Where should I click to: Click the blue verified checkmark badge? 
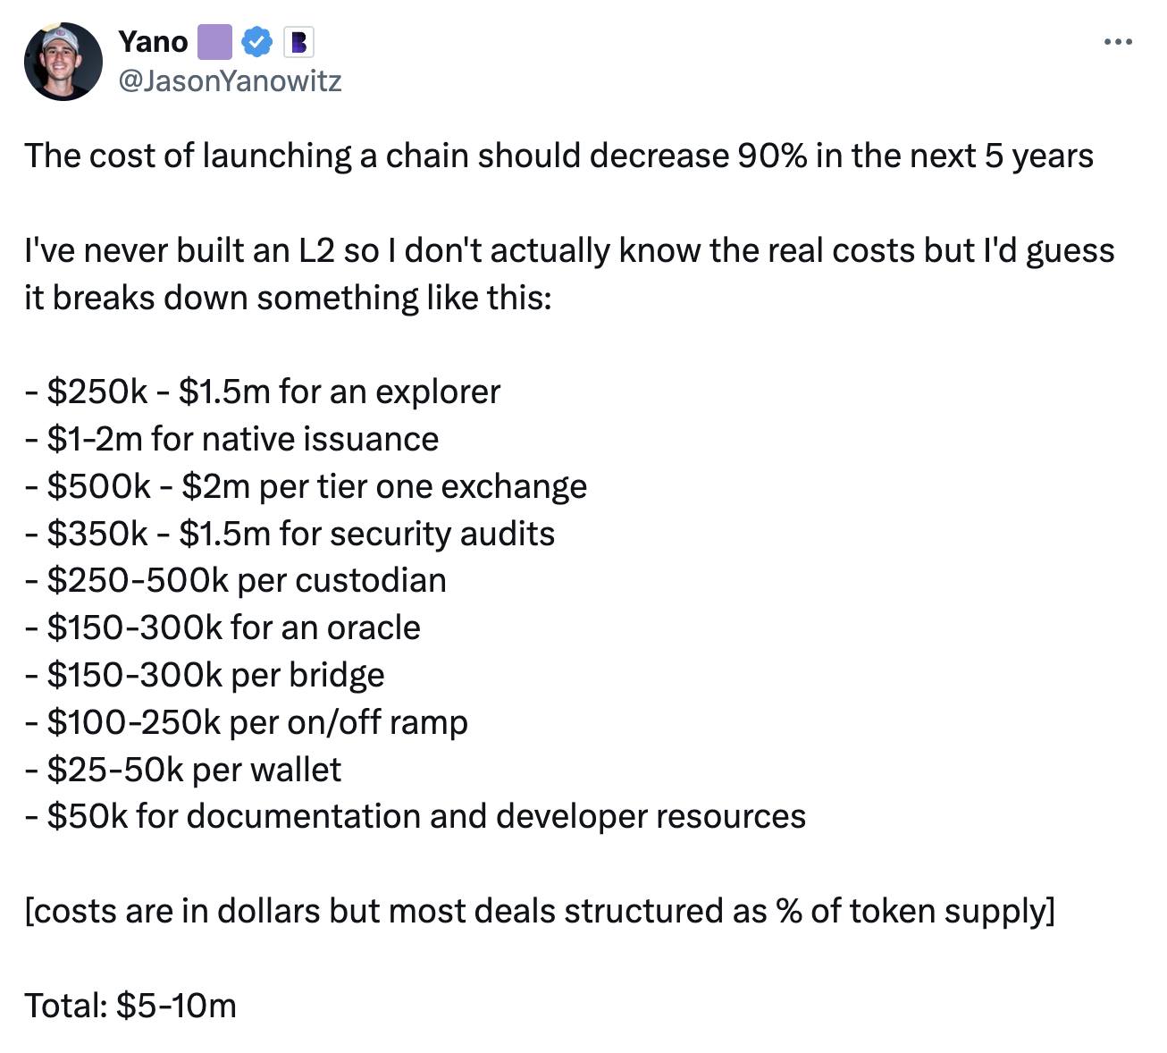coord(259,41)
